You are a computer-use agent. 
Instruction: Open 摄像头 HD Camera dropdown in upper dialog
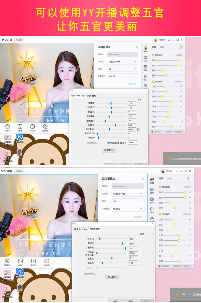tap(123, 54)
